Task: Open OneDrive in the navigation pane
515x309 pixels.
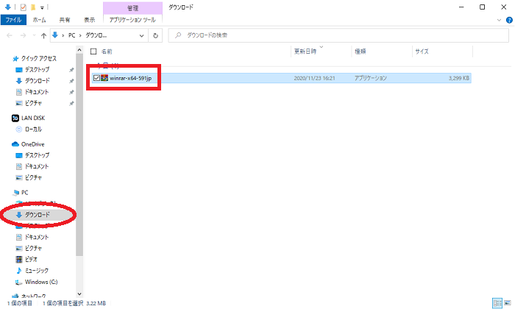Action: 32,144
